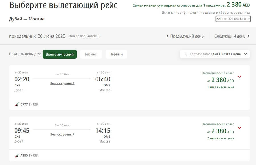The image size is (256, 165).
Task: Open Беспосадочный details for 09:45 flight
Action: click(62, 135)
